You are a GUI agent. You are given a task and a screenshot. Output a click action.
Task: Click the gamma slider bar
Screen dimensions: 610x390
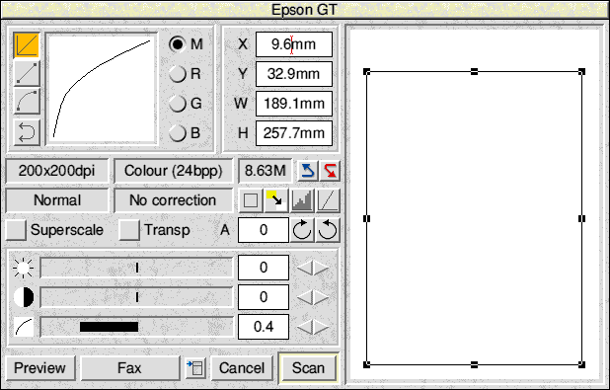(136, 327)
